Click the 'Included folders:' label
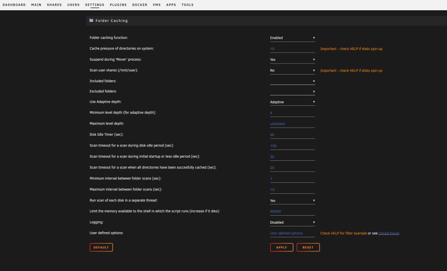This screenshot has width=447, height=271. (x=103, y=81)
